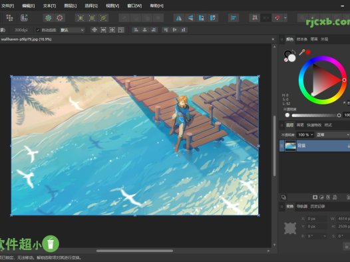Click the hue wheel ring handle
The width and height of the screenshot is (350, 262).
pyautogui.click(x=344, y=80)
